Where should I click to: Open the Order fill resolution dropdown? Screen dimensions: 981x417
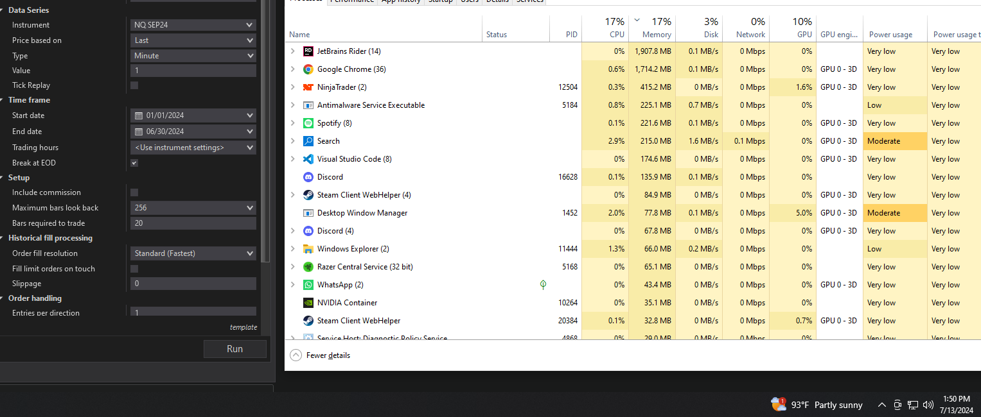tap(193, 253)
